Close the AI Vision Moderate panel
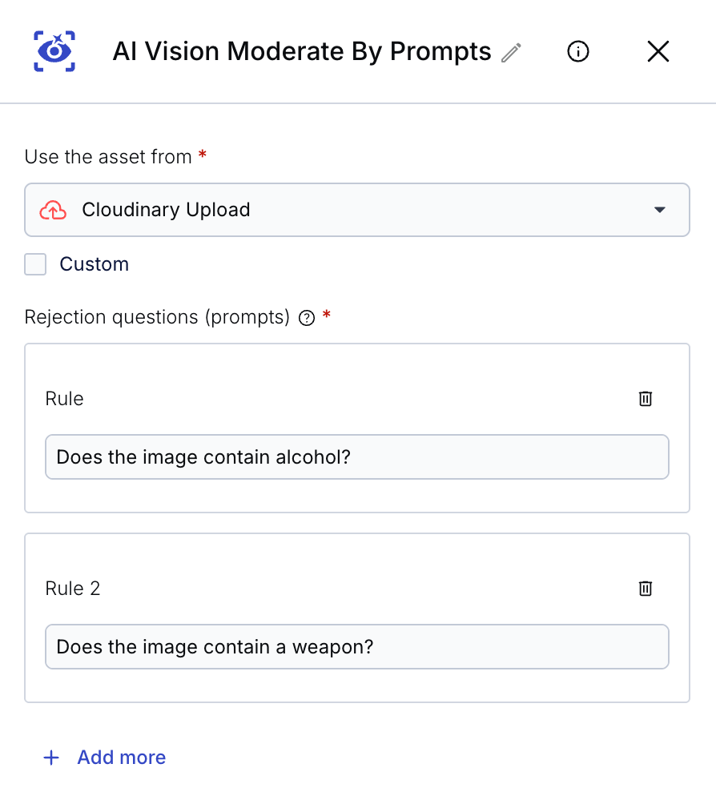The width and height of the screenshot is (716, 788). tap(658, 52)
